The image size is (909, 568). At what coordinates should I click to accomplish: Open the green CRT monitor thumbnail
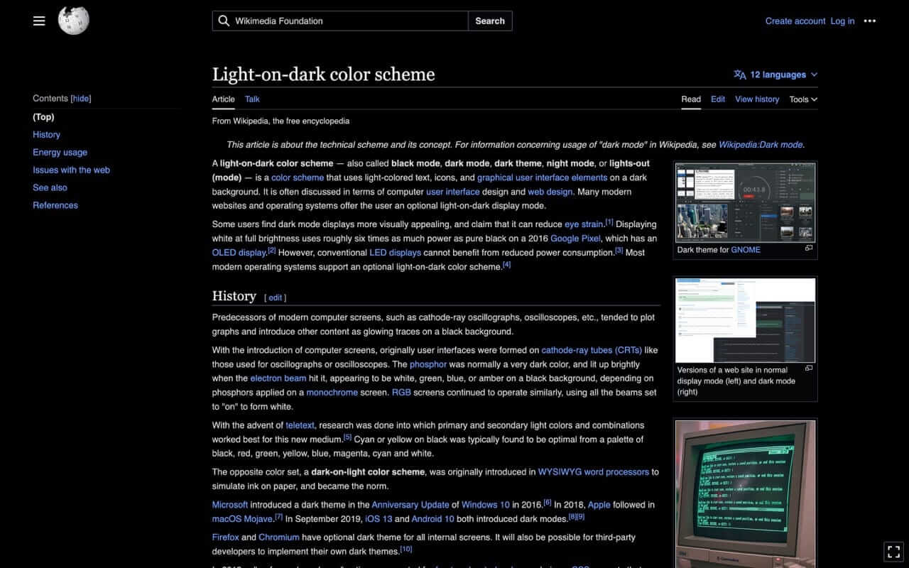pos(746,494)
